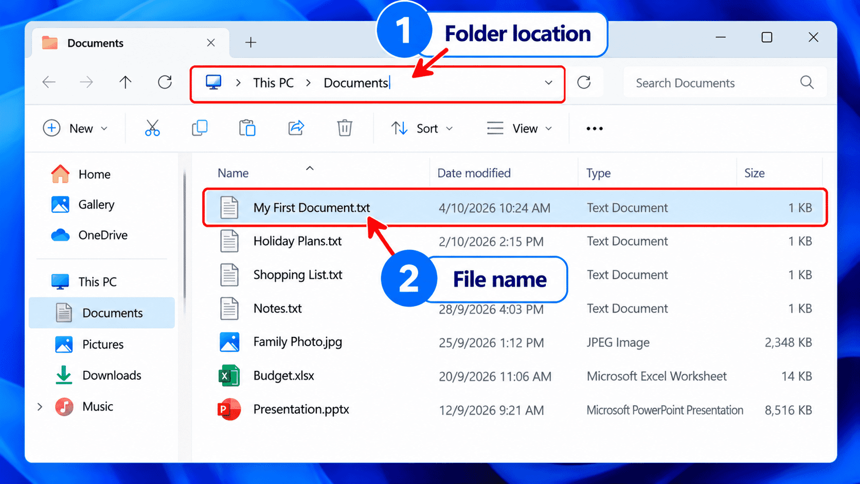The image size is (860, 484).
Task: Go forward with the right arrow
Action: 86,82
